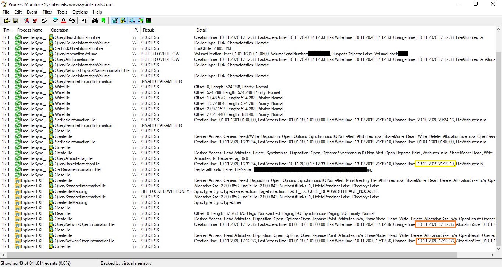Open the Edit menu
The height and width of the screenshot is (267, 502).
(18, 12)
